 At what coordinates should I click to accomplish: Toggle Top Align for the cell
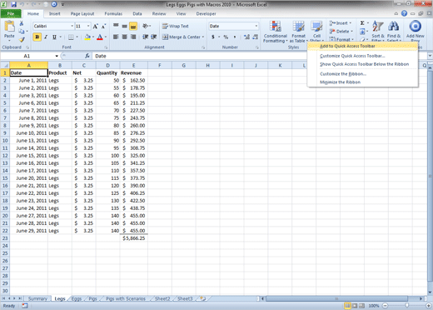coord(116,26)
